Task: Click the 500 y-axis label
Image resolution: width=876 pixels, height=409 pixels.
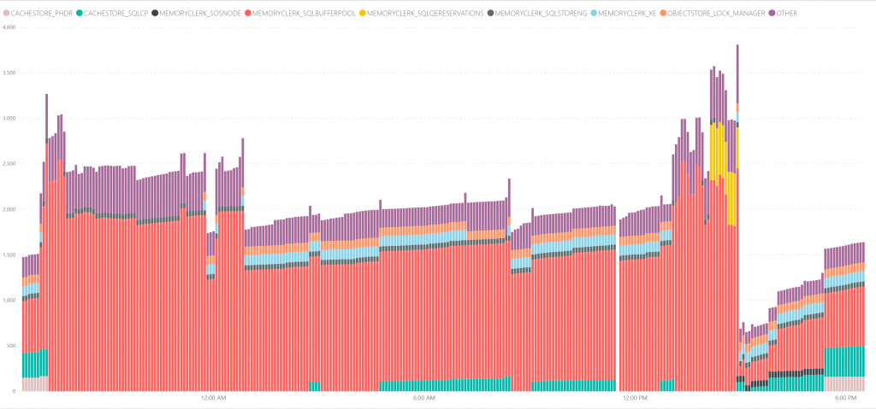Action: point(11,346)
